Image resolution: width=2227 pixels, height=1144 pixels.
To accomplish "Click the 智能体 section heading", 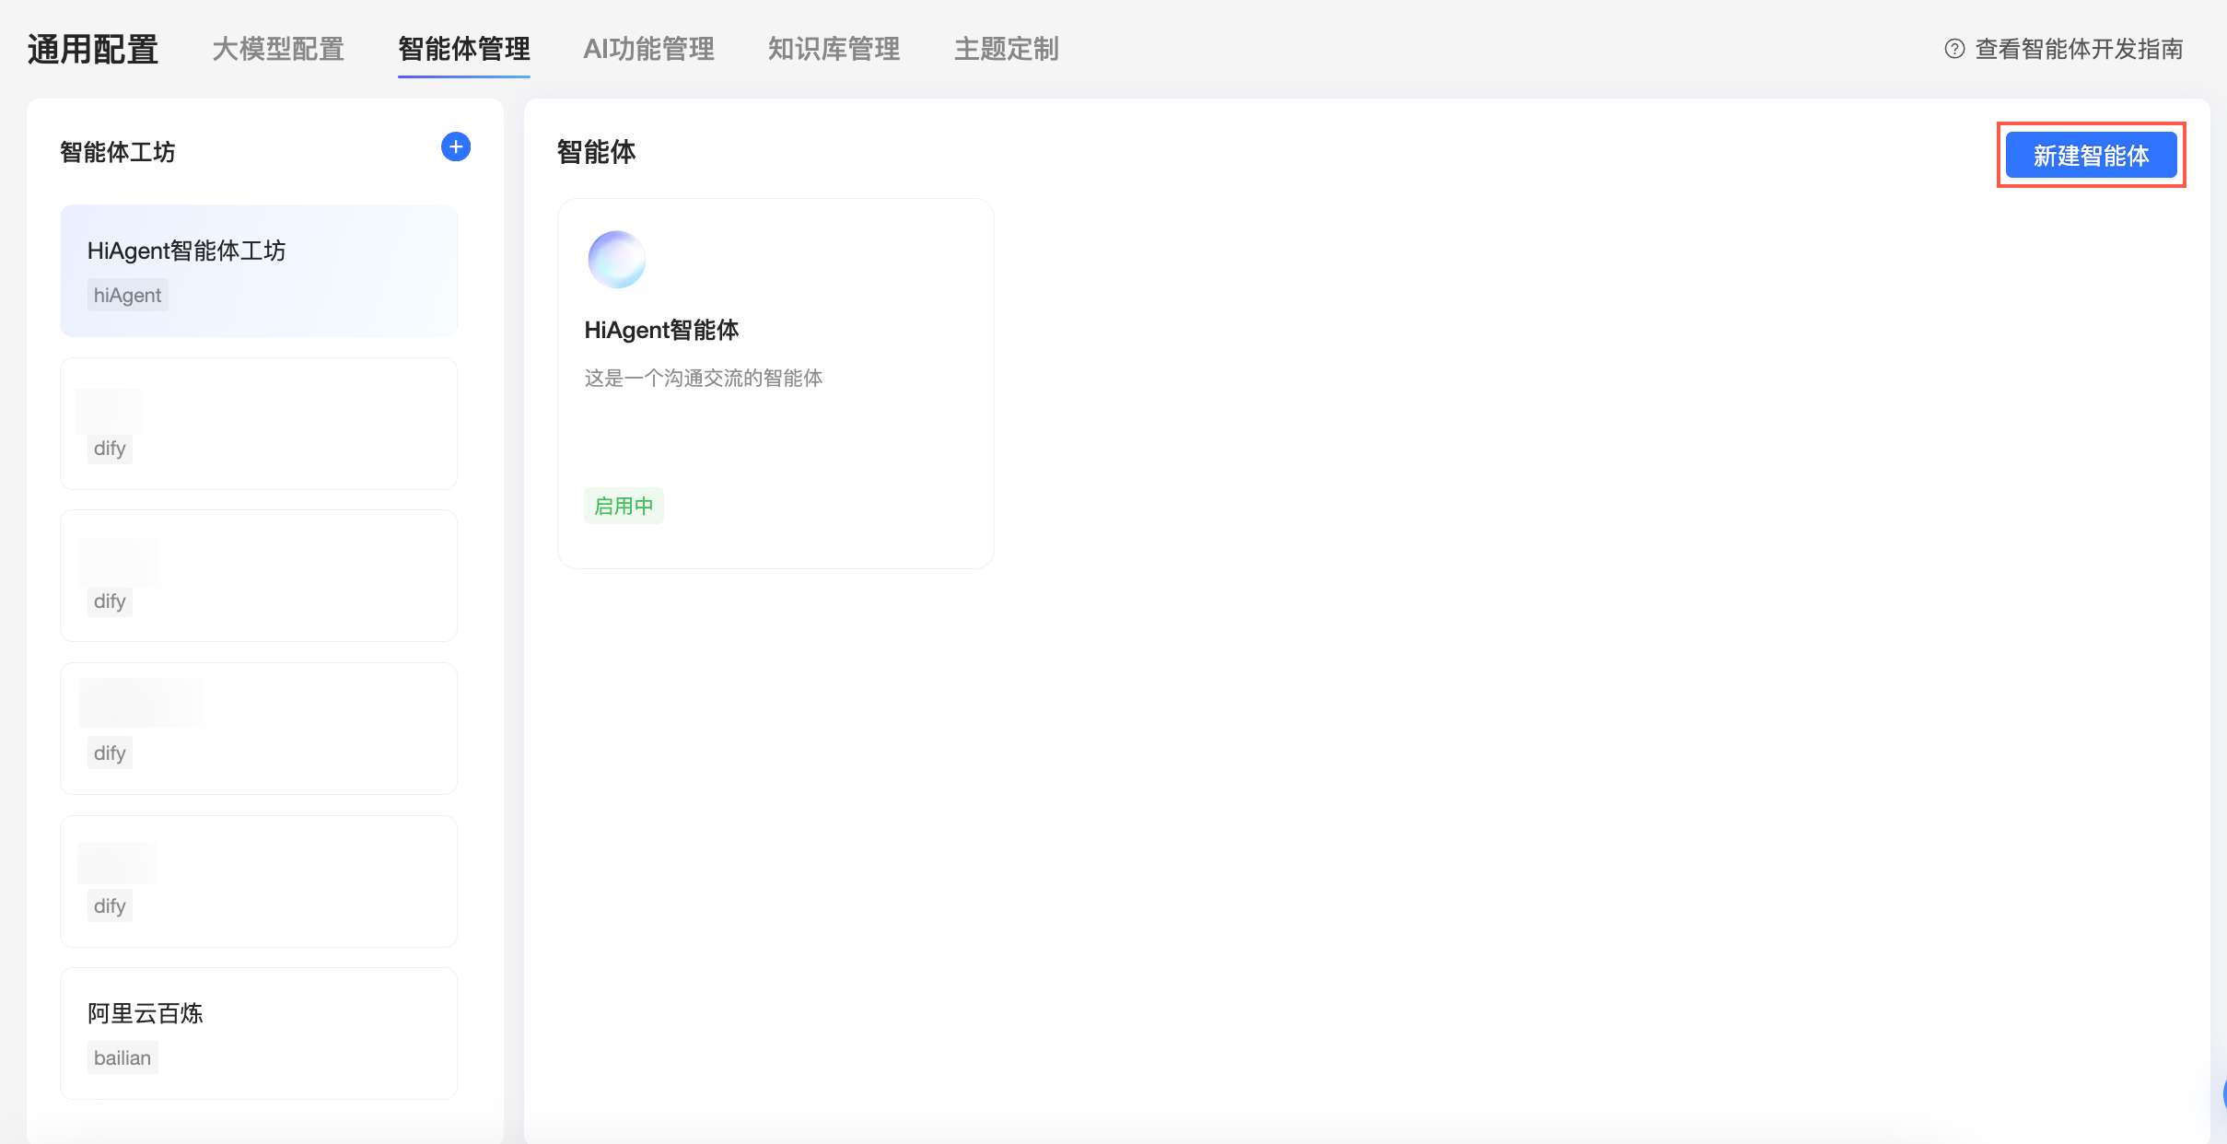I will 597,152.
